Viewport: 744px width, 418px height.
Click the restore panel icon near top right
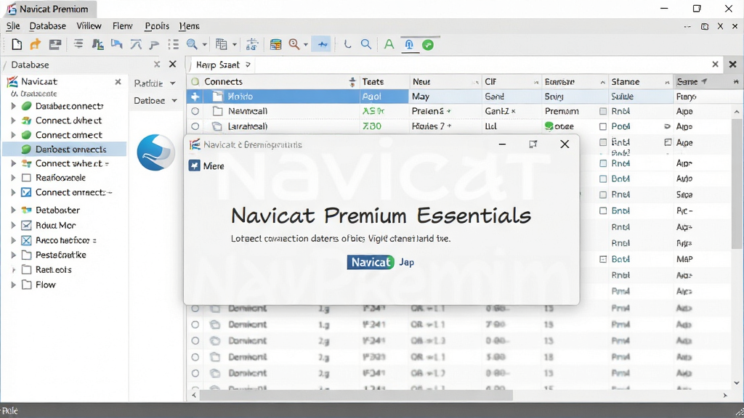(x=705, y=27)
